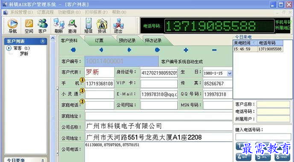Open the 订票流程 menu
Screen dimensions: 294x162
(45, 12)
